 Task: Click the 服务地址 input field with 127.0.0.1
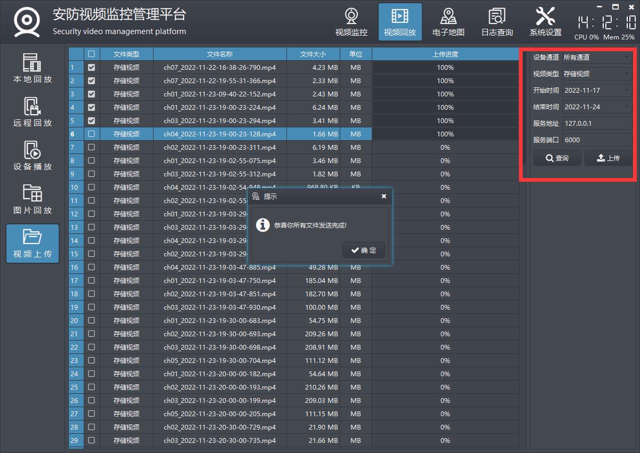click(597, 124)
